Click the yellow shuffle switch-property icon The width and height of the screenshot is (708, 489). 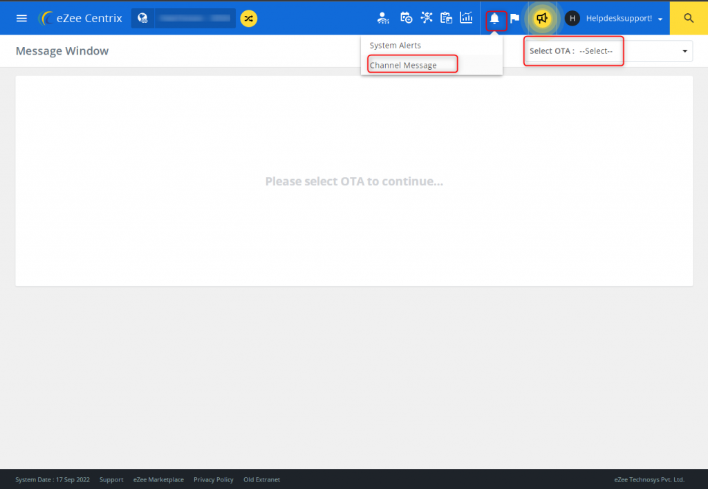coord(248,19)
